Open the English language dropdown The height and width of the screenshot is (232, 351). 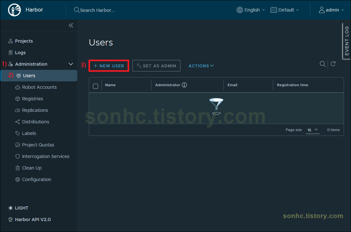251,10
